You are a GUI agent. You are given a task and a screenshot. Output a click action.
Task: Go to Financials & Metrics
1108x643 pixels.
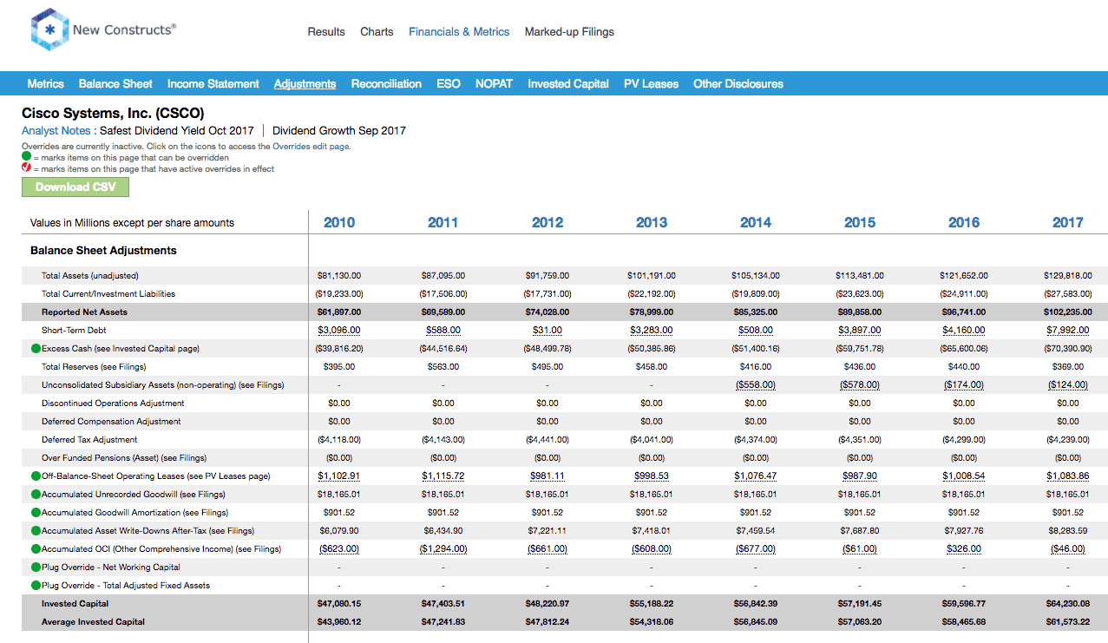tap(459, 32)
